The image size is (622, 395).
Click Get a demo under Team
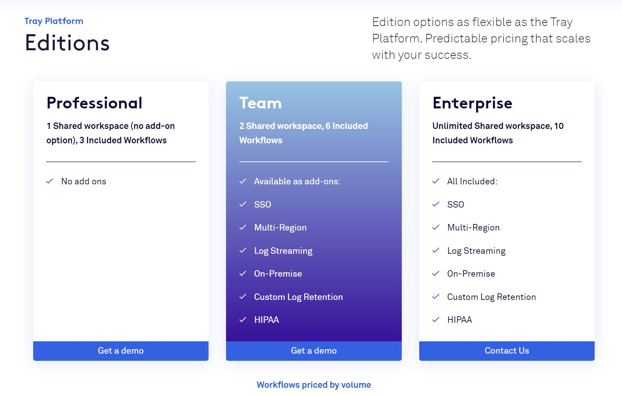314,351
